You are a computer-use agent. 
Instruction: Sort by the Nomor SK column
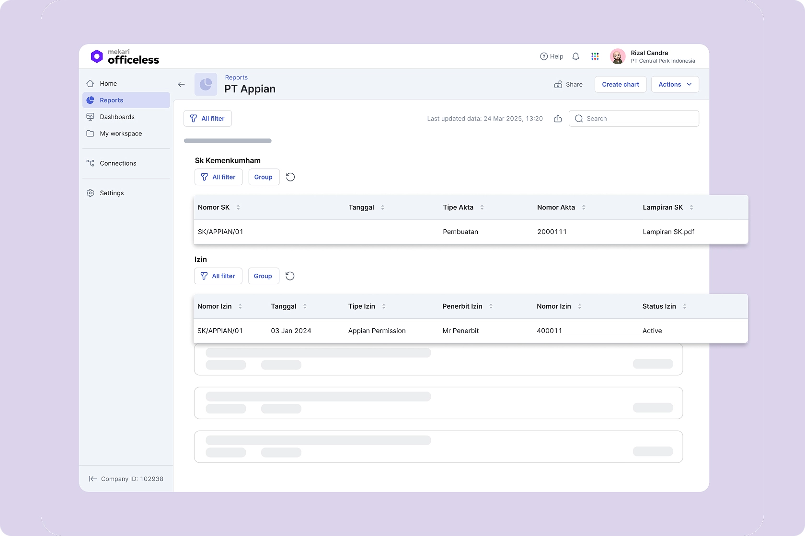click(238, 207)
